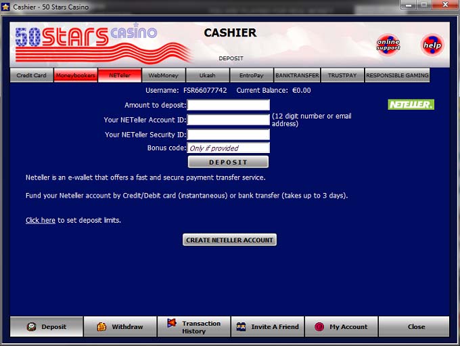This screenshot has height=346, width=460.
Task: Click the 50 Stars Casino logo
Action: [x=87, y=41]
